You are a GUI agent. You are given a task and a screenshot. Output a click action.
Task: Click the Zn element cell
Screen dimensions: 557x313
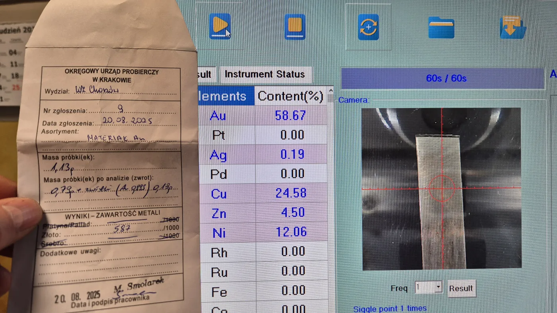point(219,213)
